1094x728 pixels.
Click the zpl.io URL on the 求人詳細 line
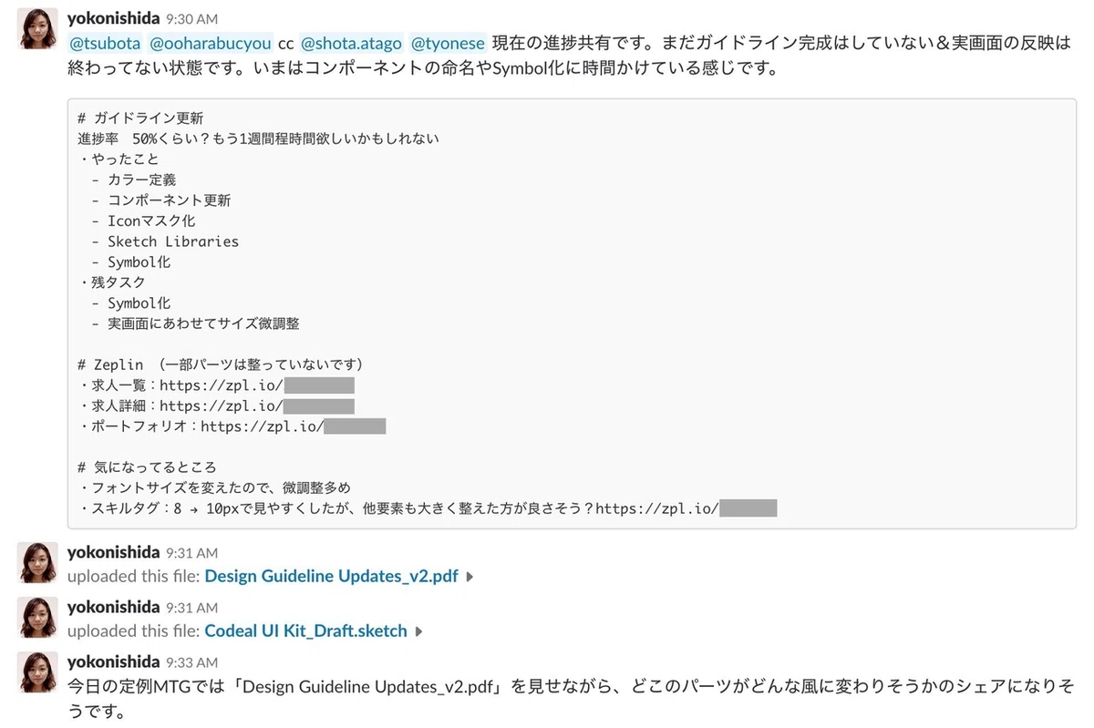(256, 405)
